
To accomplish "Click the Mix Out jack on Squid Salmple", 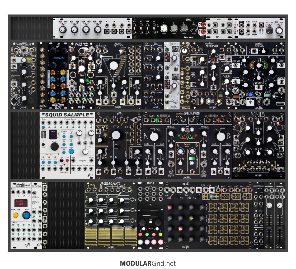I will point(91,161).
